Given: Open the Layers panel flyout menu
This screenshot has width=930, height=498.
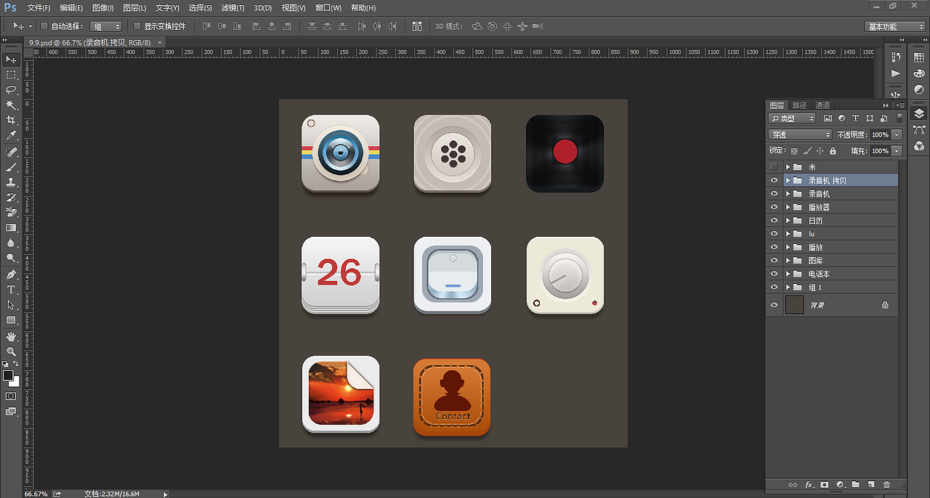Looking at the screenshot, I should (901, 105).
